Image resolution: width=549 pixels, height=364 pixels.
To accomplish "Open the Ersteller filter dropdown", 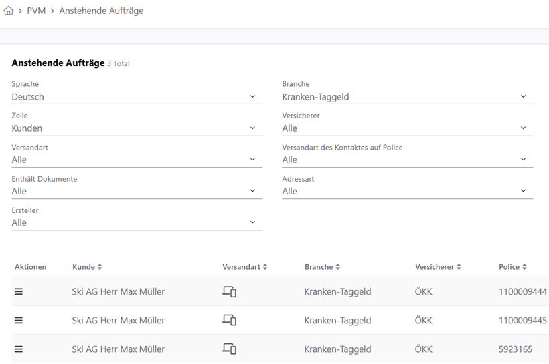I will point(137,222).
